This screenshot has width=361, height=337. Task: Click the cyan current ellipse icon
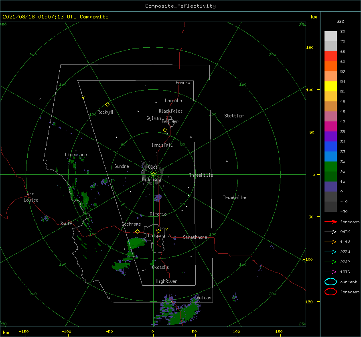(331, 282)
